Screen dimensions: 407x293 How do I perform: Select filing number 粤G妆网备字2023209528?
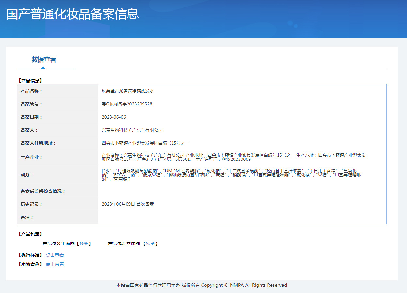coord(127,104)
